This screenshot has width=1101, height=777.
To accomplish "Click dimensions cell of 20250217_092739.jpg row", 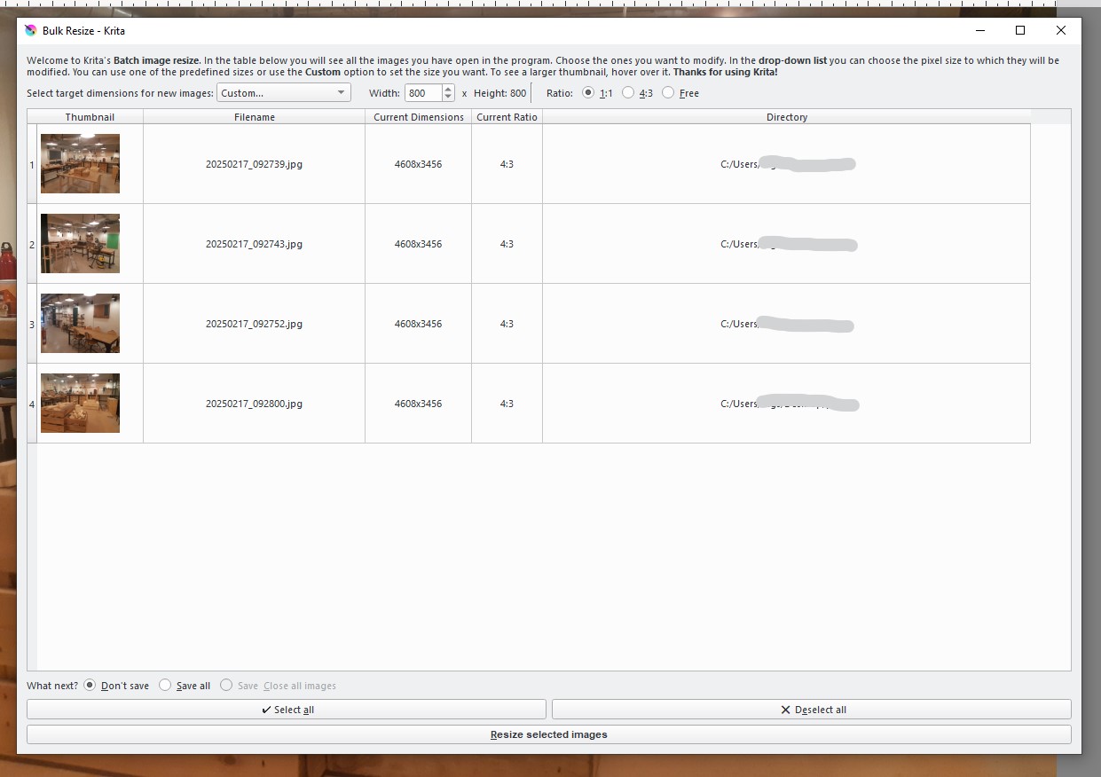I will click(418, 164).
